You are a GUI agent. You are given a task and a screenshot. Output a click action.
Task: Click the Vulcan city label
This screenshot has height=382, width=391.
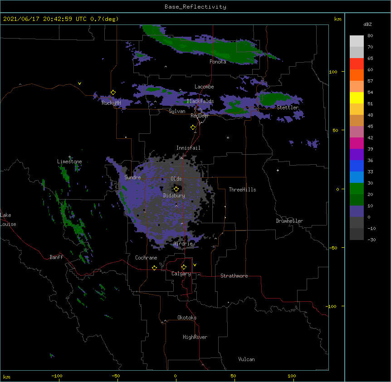click(x=246, y=359)
